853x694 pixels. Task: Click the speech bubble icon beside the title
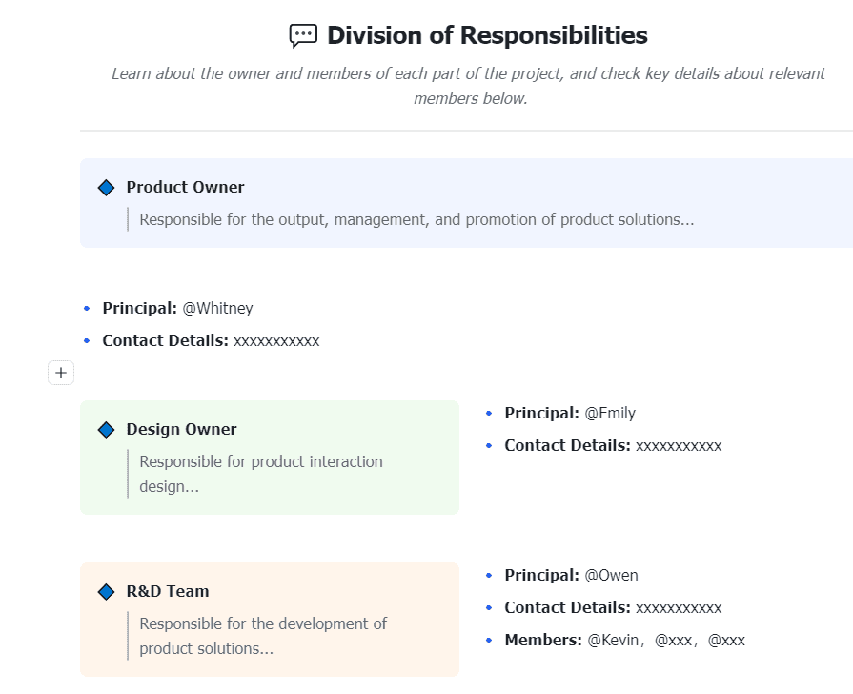coord(303,36)
